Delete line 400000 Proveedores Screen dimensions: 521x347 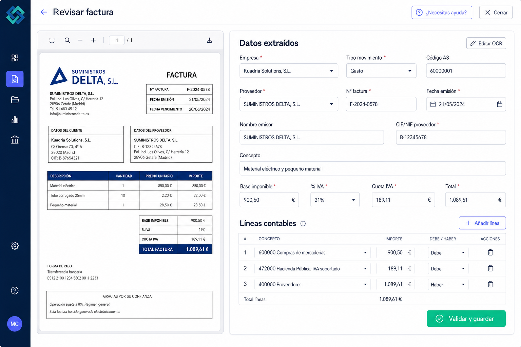point(490,284)
